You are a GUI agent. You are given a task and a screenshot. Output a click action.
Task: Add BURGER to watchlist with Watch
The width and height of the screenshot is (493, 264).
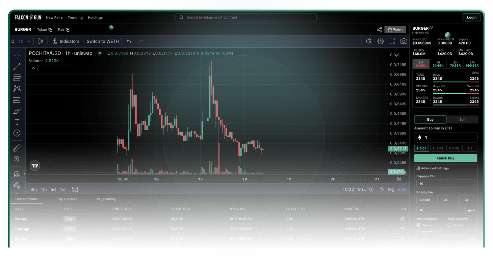tap(395, 29)
